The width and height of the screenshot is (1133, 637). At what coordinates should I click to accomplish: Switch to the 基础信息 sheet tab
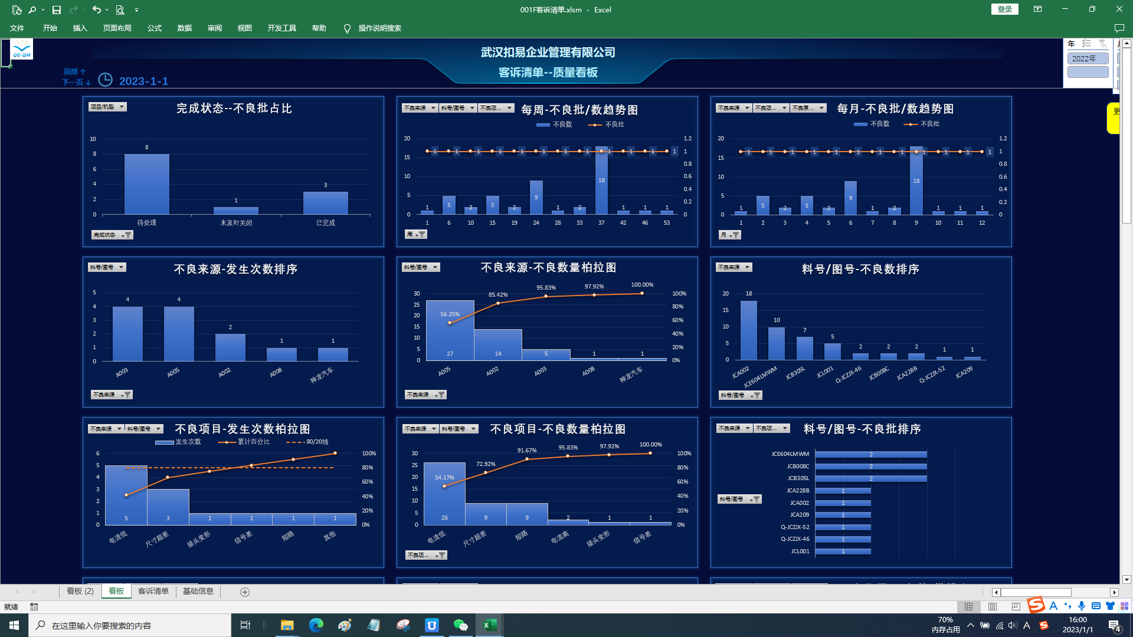(198, 592)
